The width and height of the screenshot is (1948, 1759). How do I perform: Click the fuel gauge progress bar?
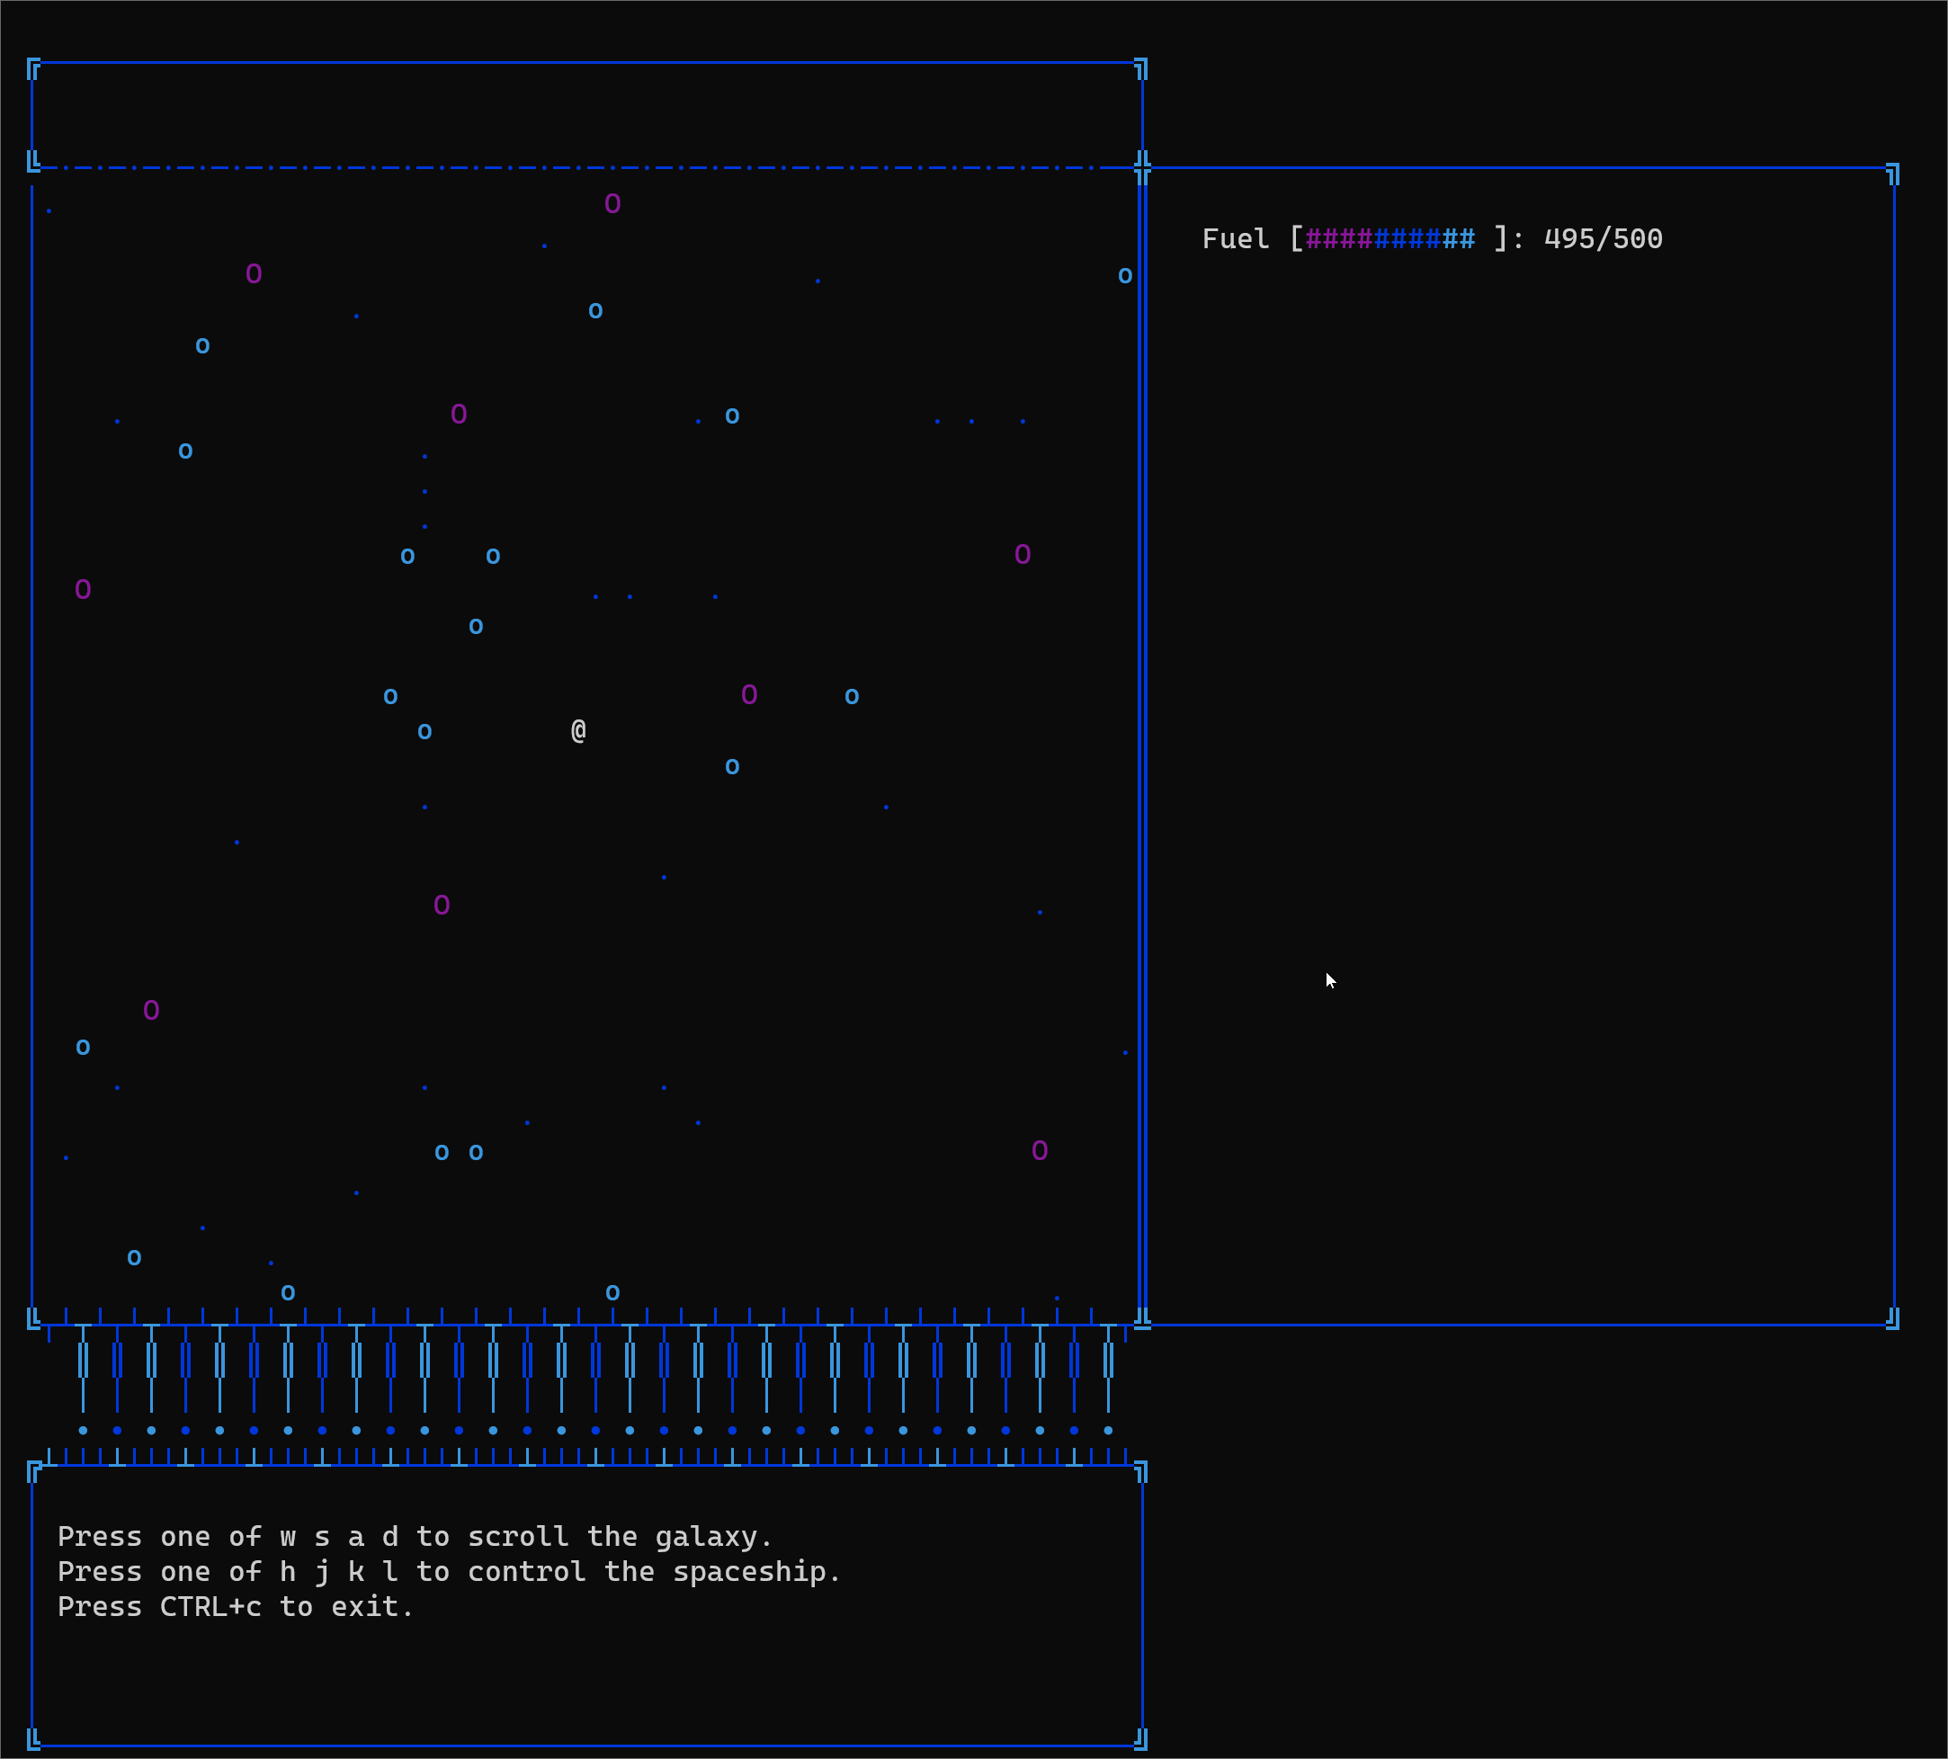(1391, 238)
